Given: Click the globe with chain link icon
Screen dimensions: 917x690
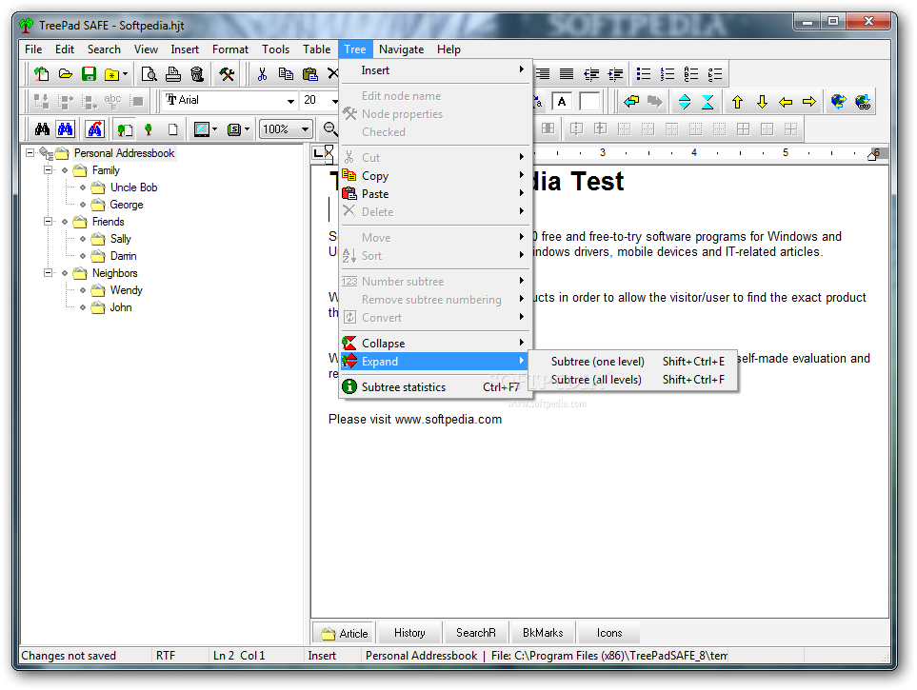Looking at the screenshot, I should pos(863,102).
